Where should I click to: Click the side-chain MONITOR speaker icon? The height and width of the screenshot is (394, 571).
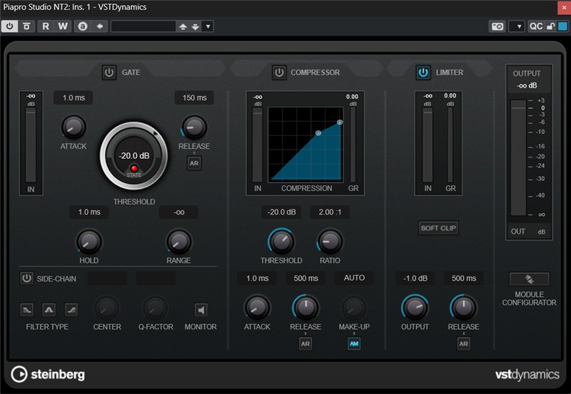[201, 310]
